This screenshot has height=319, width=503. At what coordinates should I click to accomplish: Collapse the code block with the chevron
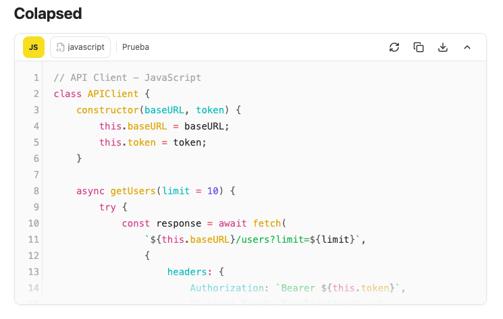[467, 47]
